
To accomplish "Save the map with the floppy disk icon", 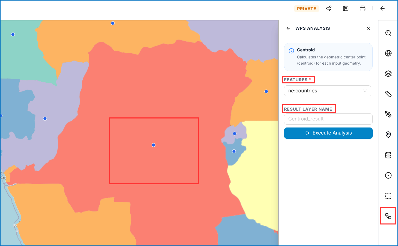I will pyautogui.click(x=346, y=8).
